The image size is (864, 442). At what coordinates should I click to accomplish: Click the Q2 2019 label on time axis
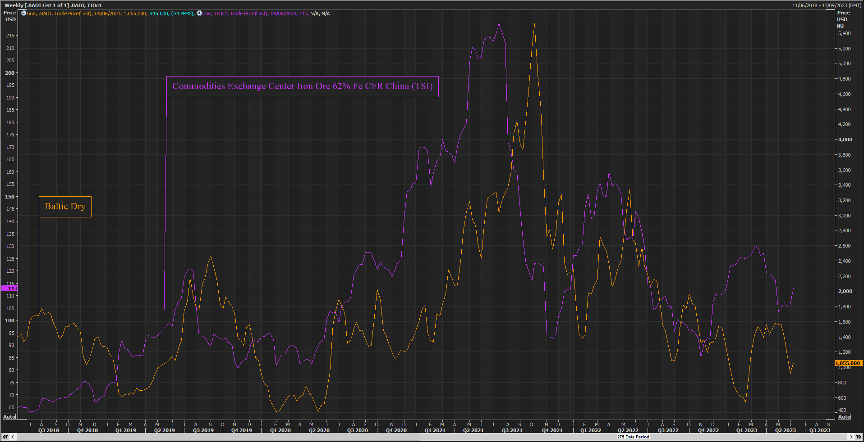165,430
